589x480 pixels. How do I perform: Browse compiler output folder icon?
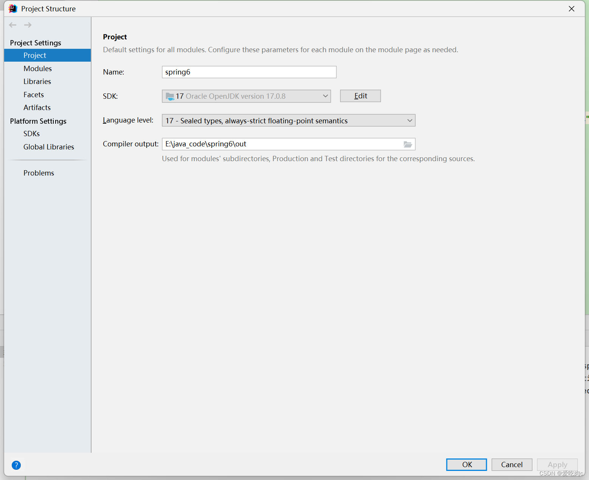pos(407,144)
